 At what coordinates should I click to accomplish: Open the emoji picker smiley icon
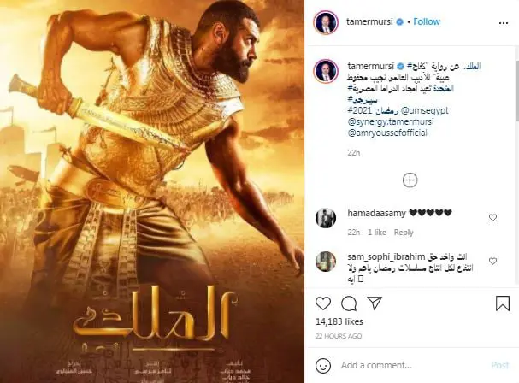323,365
